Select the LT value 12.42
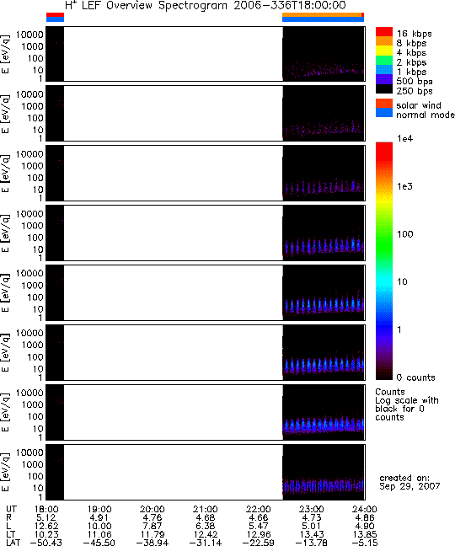The width and height of the screenshot is (455, 546). 206,534
